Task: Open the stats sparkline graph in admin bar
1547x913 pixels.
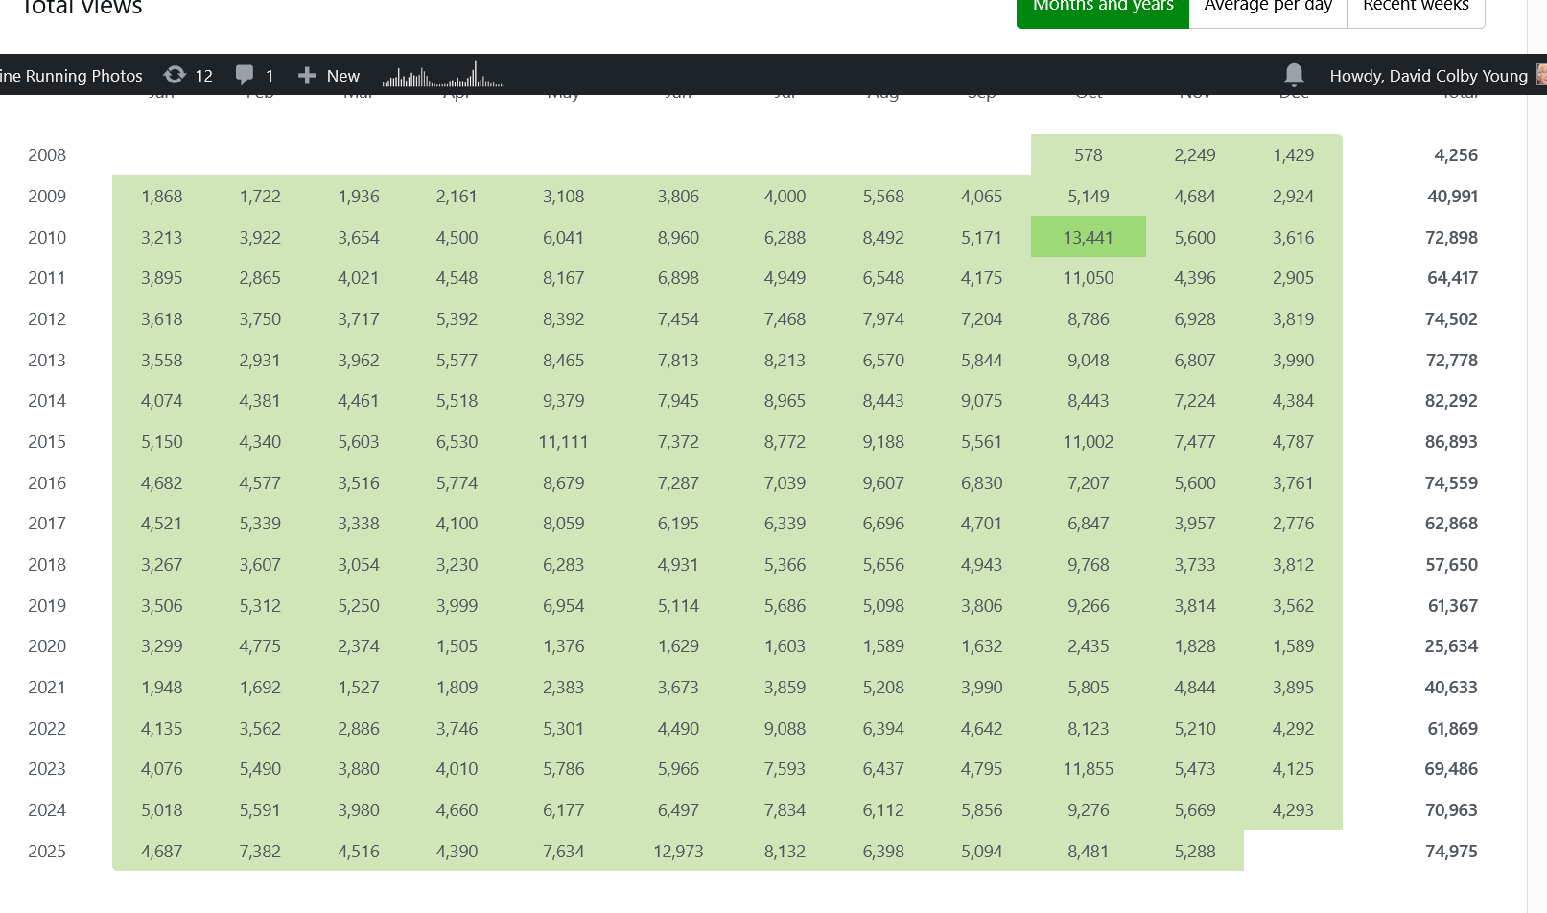Action: (443, 76)
